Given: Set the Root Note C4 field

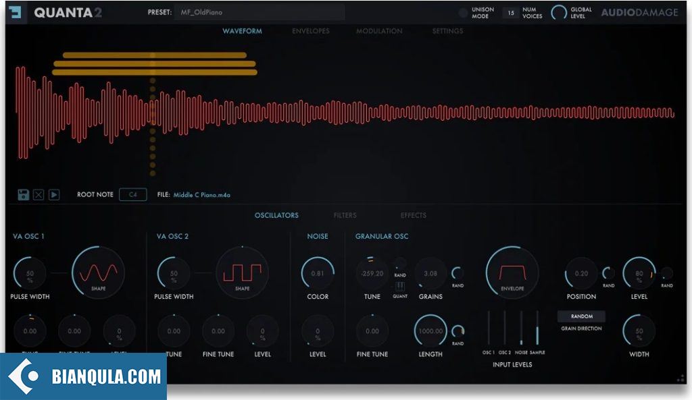Looking at the screenshot, I should coord(133,194).
